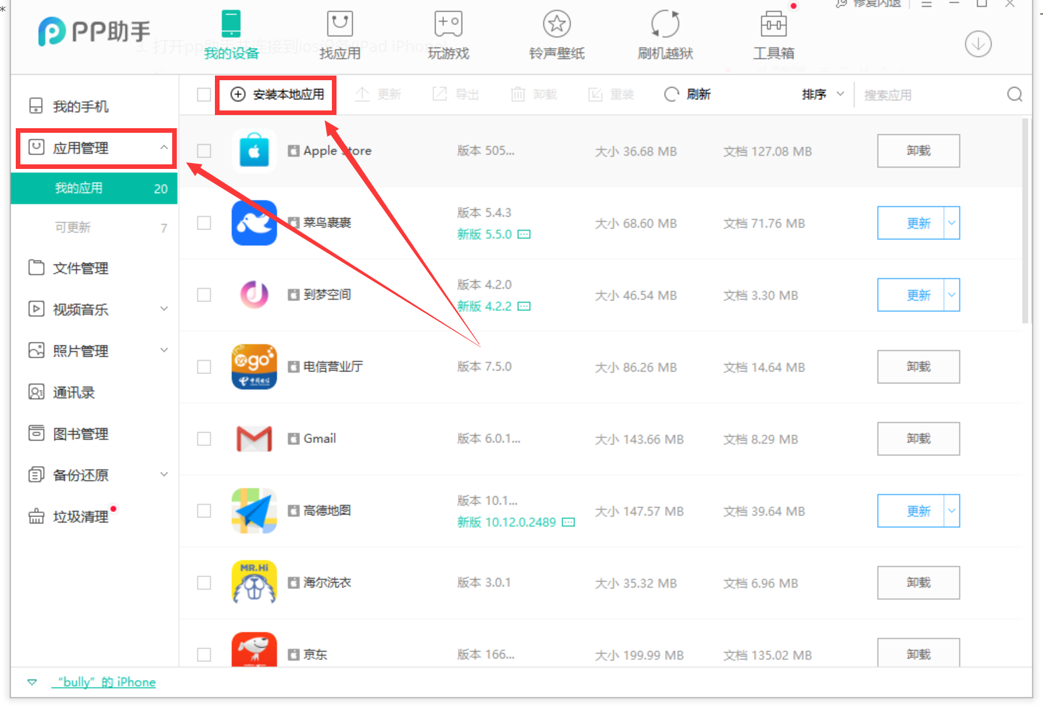Open the 我的设备 device icon
Viewport: 1043px width, 708px height.
[x=231, y=24]
